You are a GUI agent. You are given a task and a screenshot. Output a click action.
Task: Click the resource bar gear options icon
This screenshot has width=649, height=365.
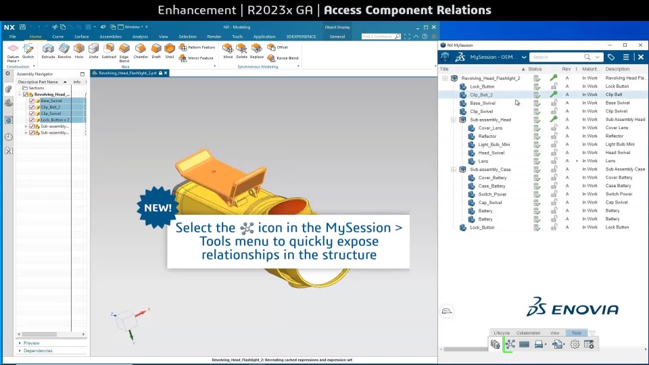coord(8,74)
